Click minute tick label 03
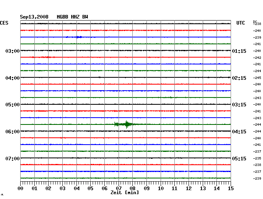This screenshot has height=199, width=263. [62, 188]
